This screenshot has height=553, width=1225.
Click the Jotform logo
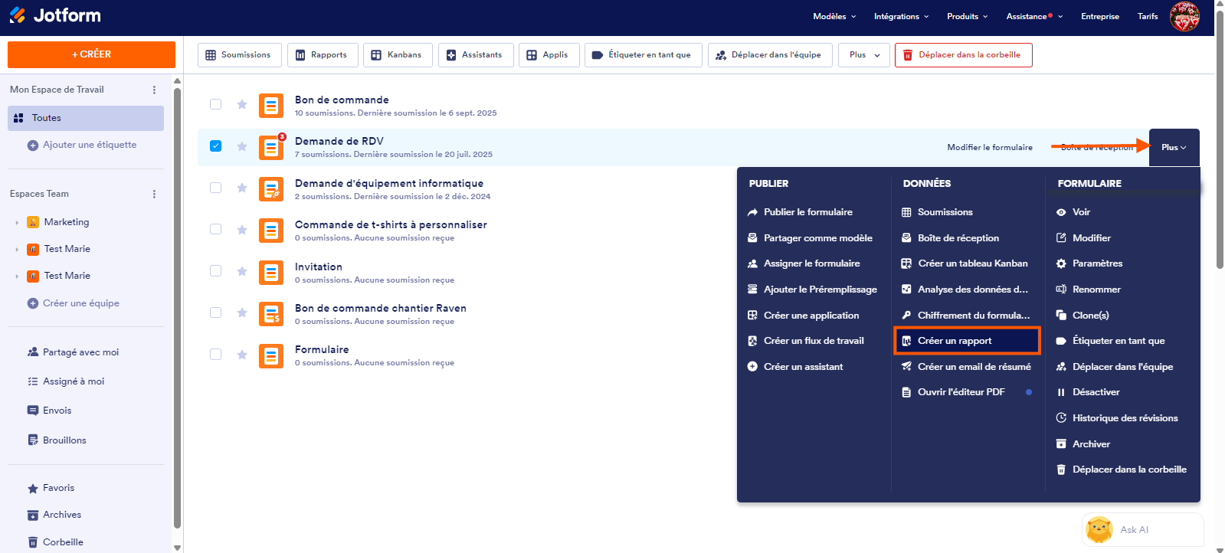coord(55,15)
